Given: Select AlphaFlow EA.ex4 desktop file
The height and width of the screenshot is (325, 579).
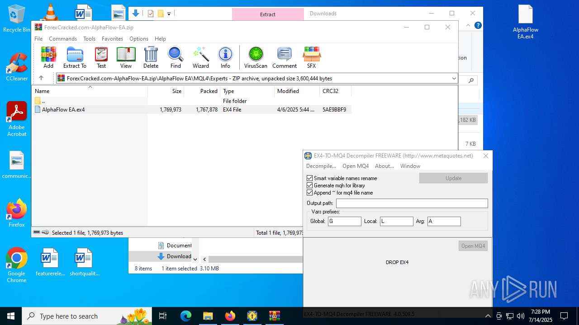Looking at the screenshot, I should [x=526, y=22].
